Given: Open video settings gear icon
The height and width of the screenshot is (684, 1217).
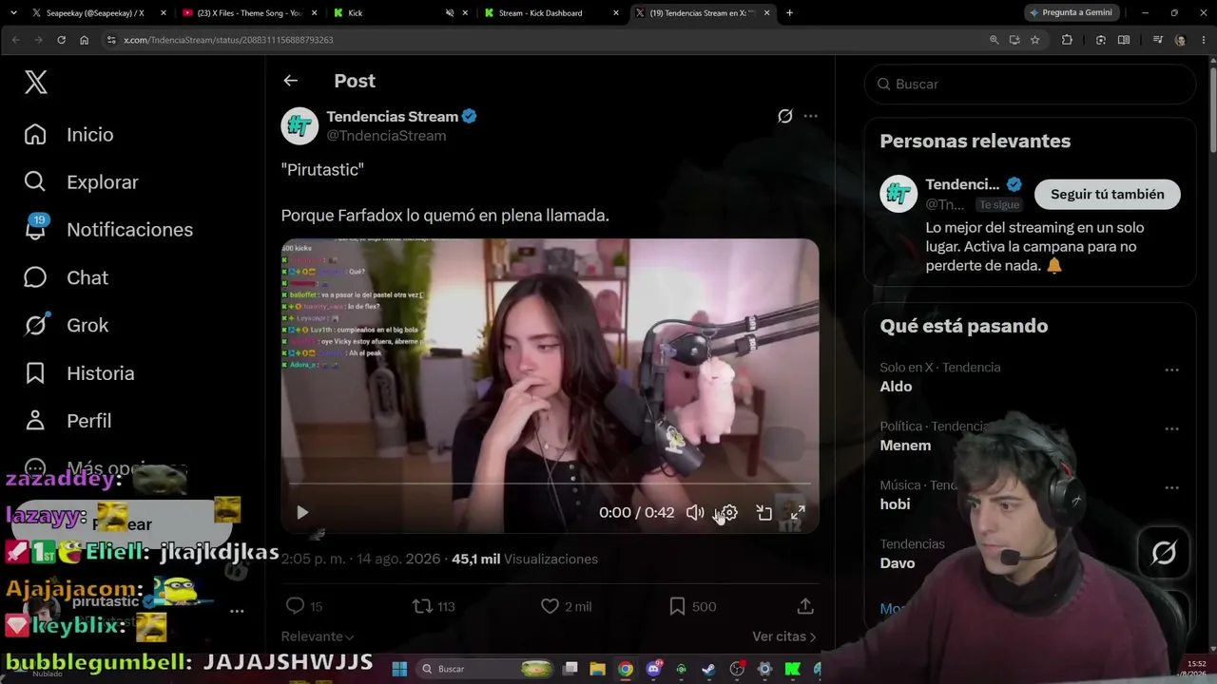Looking at the screenshot, I should pos(729,513).
